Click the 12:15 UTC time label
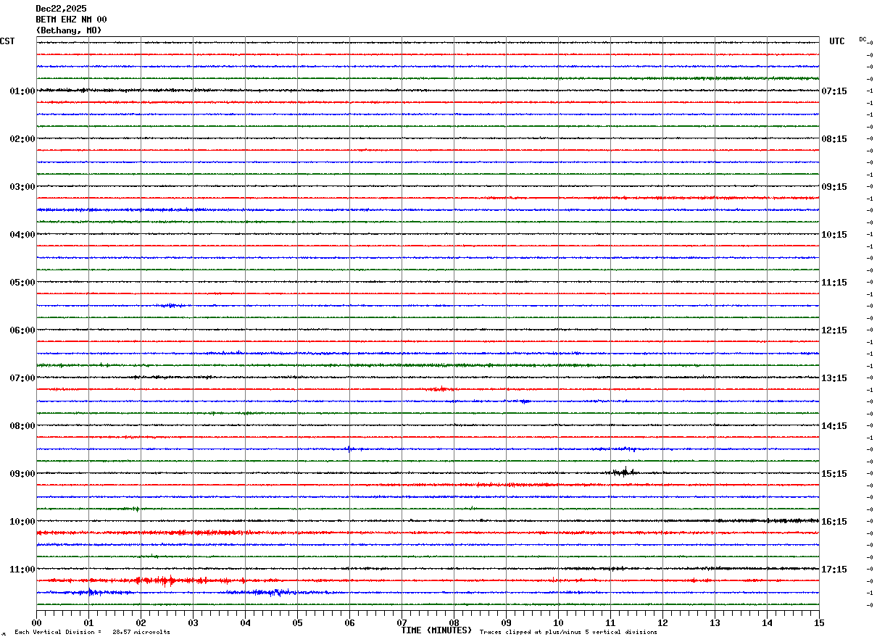877x642 pixels. tap(834, 330)
